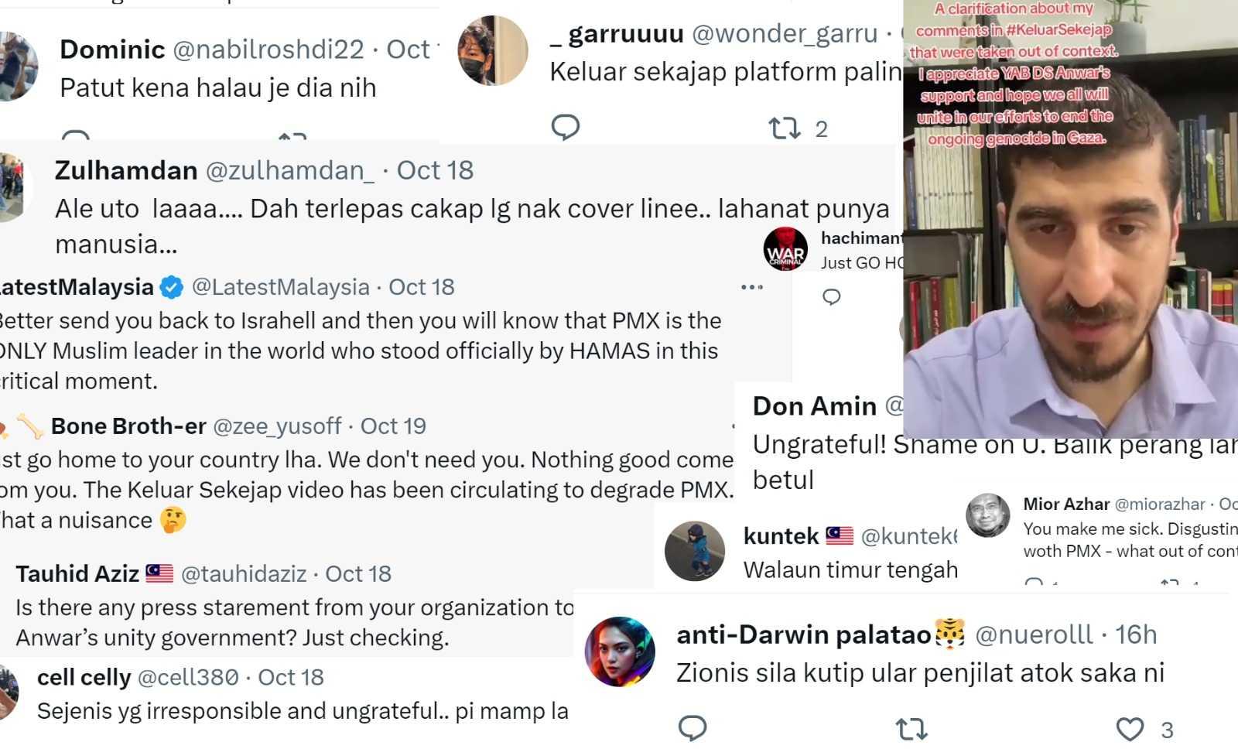Click the reply icon under anti-Darwin palatao's tweet
The height and width of the screenshot is (749, 1238).
(695, 726)
